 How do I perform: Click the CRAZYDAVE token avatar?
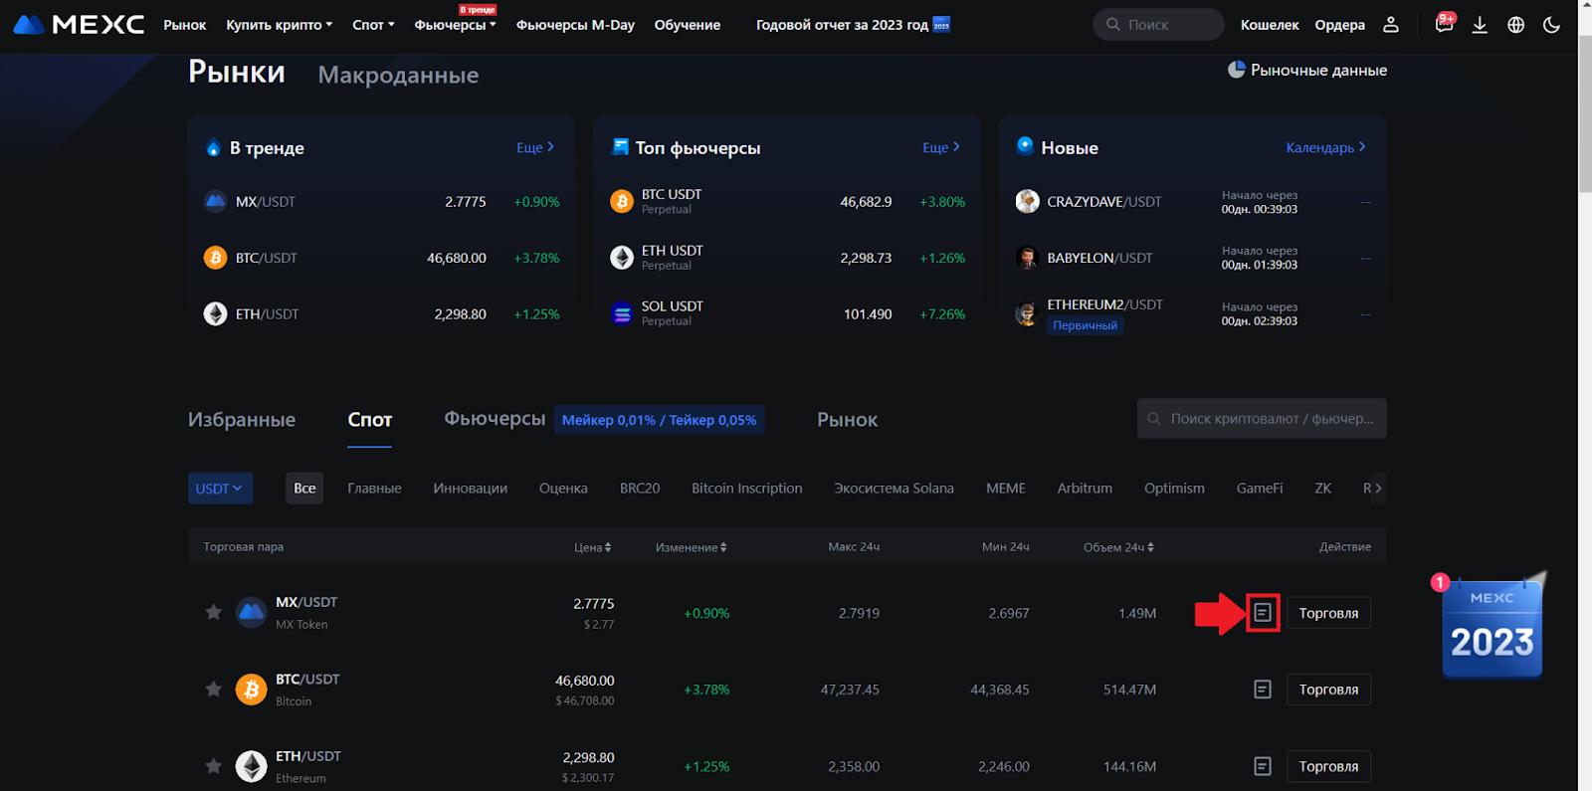pyautogui.click(x=1027, y=202)
